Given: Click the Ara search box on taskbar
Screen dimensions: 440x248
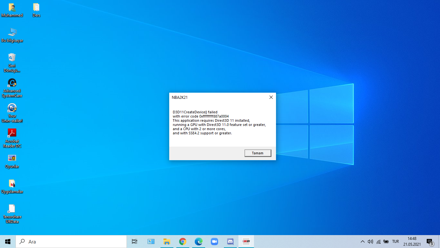Looking at the screenshot, I should point(71,242).
